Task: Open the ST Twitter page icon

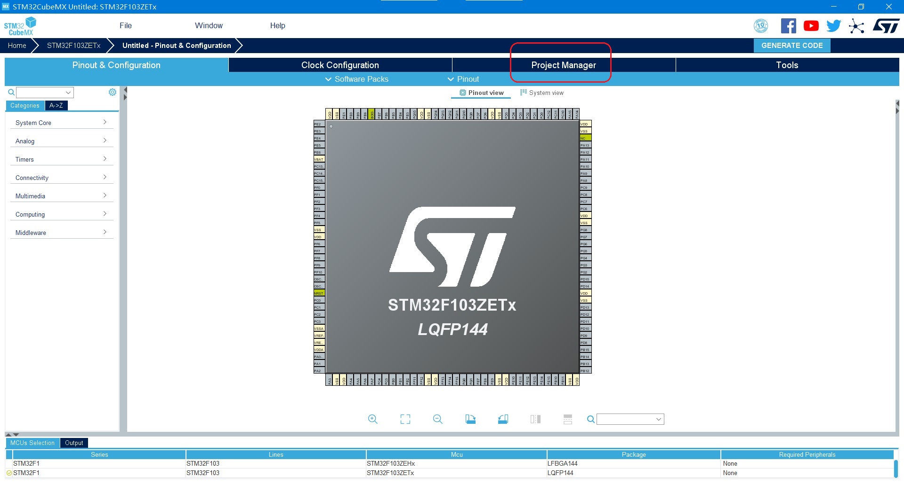Action: (833, 26)
